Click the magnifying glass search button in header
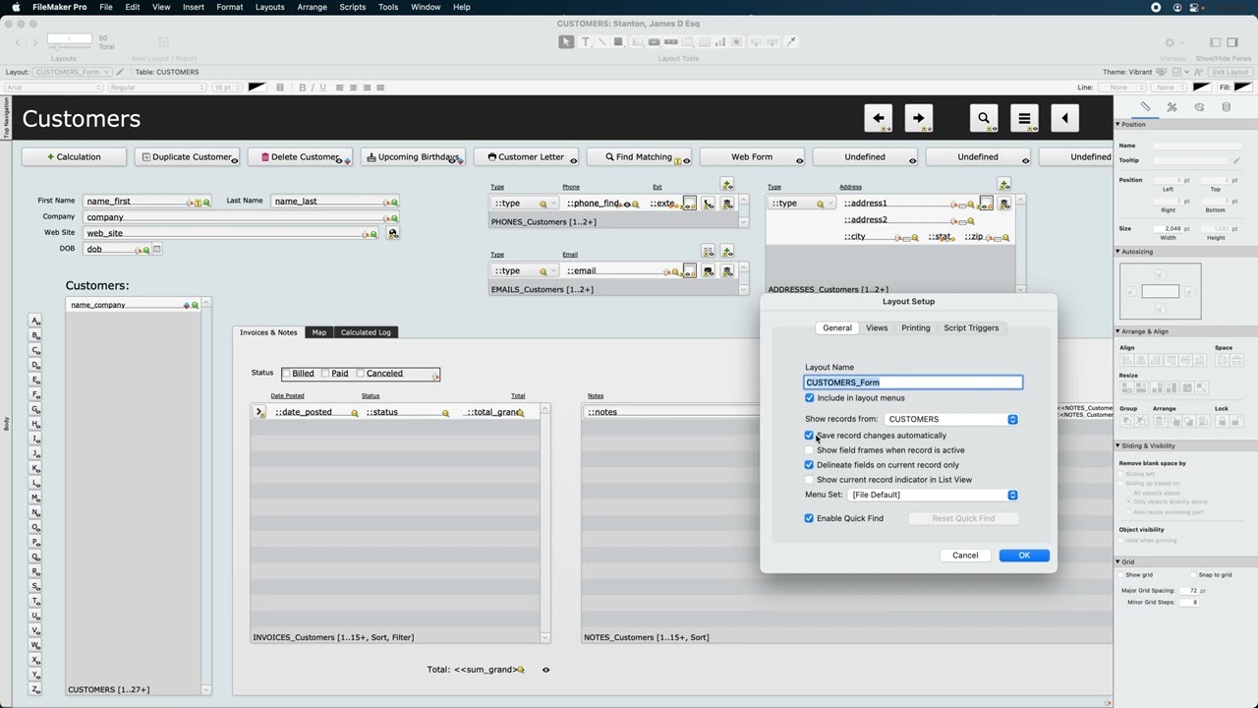 (x=984, y=118)
